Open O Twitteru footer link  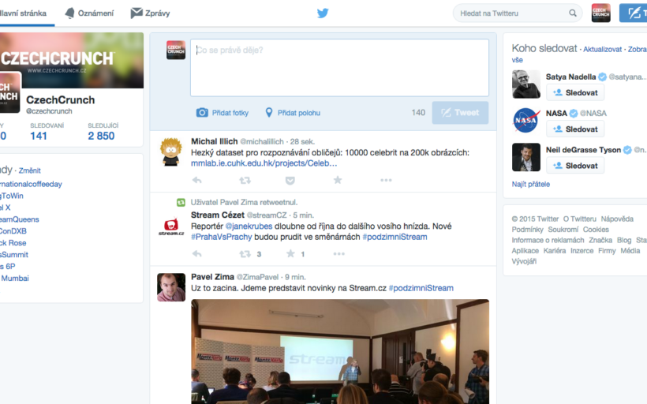click(579, 219)
